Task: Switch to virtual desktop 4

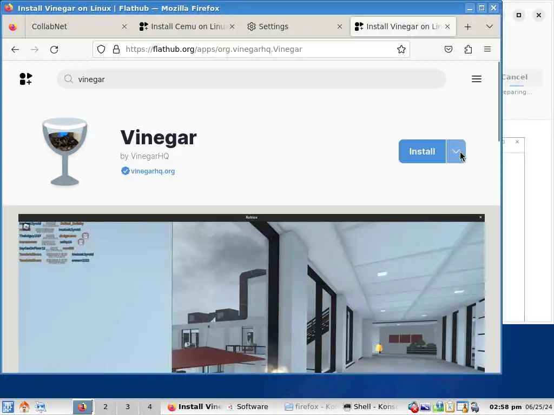Action: click(x=150, y=407)
